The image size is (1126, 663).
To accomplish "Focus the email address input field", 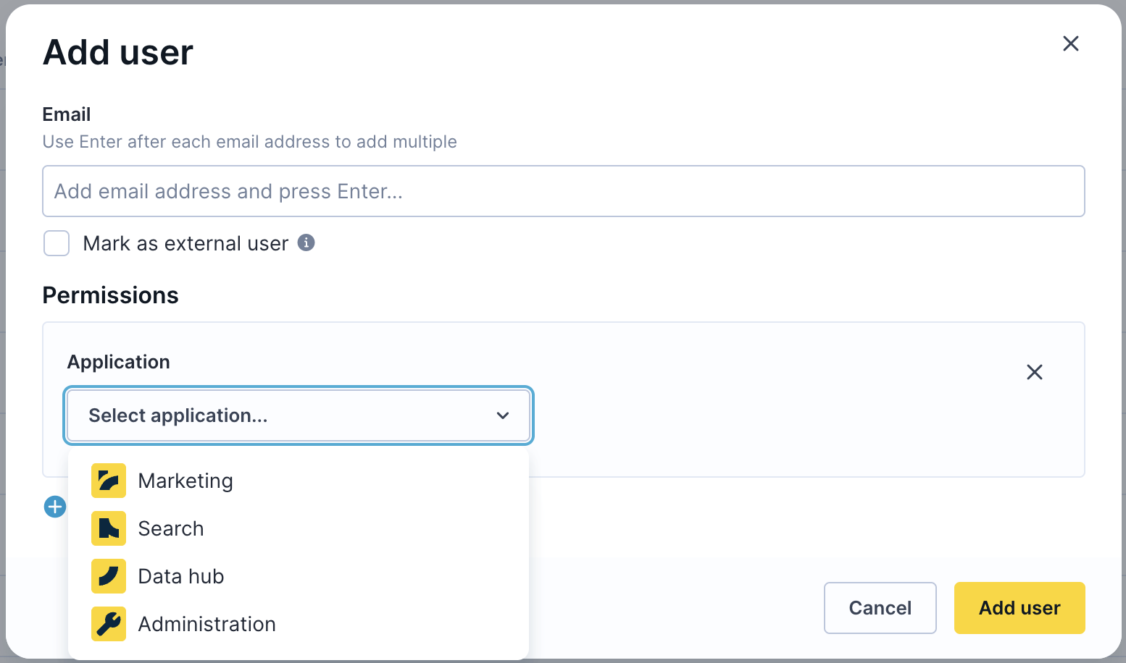I will click(564, 191).
